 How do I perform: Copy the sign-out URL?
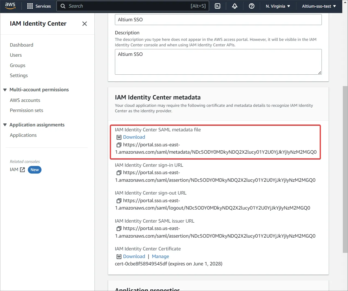pyautogui.click(x=119, y=201)
